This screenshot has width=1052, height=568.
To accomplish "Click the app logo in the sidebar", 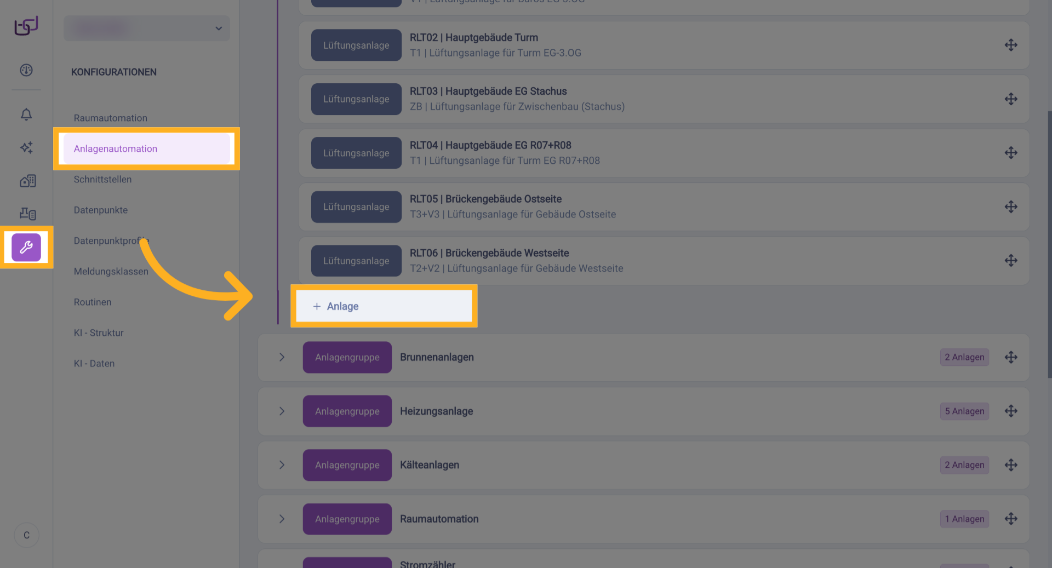I will (26, 26).
